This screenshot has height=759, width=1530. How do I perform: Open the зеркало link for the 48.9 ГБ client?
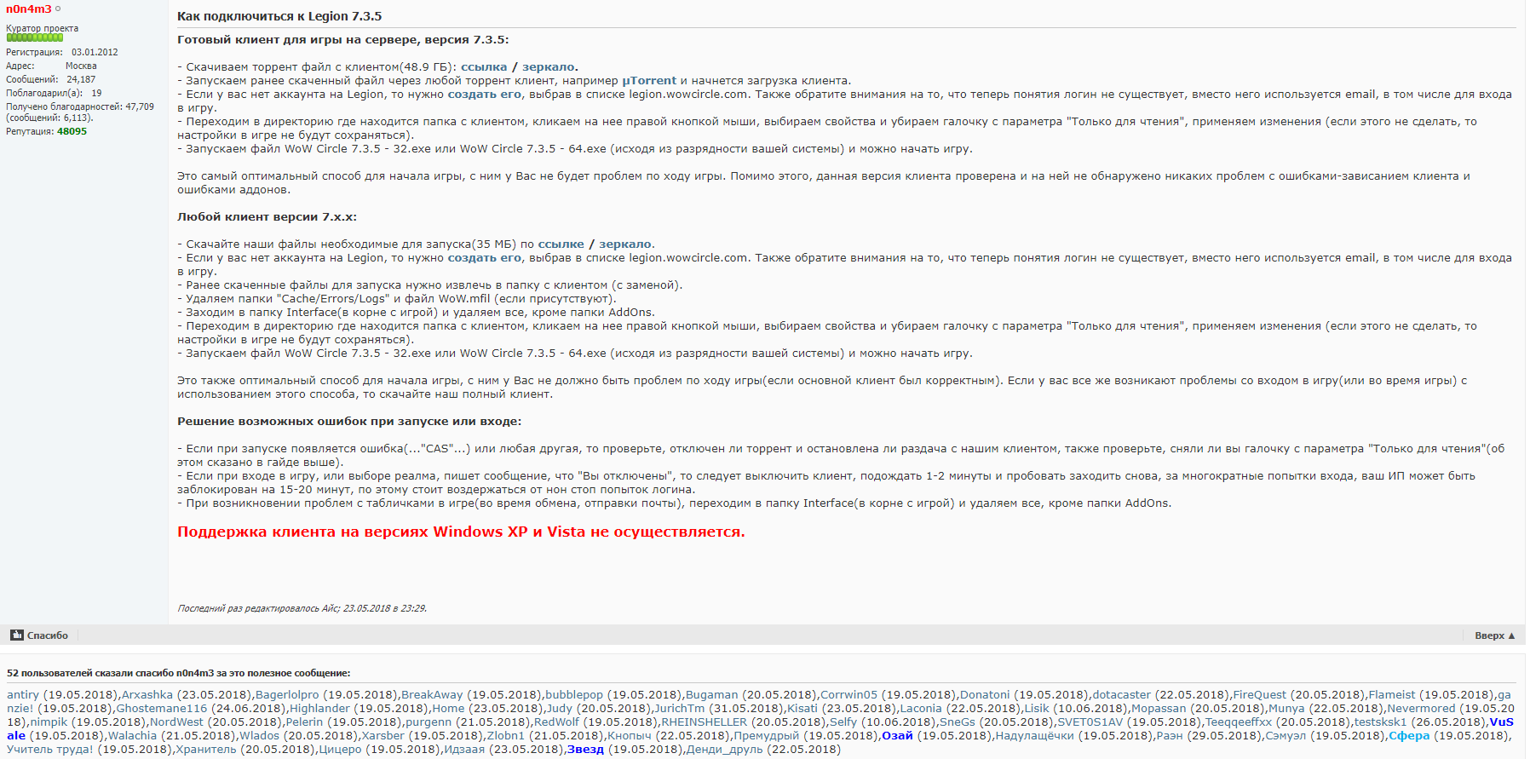pos(548,67)
